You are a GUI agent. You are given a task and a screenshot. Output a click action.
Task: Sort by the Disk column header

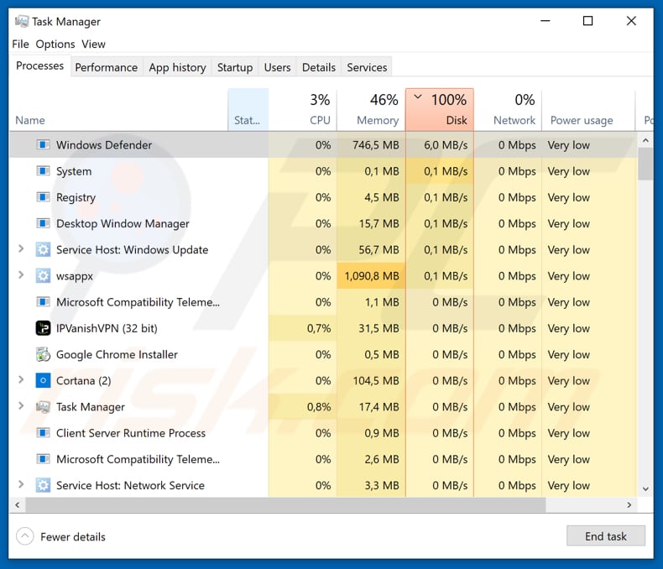coord(440,110)
